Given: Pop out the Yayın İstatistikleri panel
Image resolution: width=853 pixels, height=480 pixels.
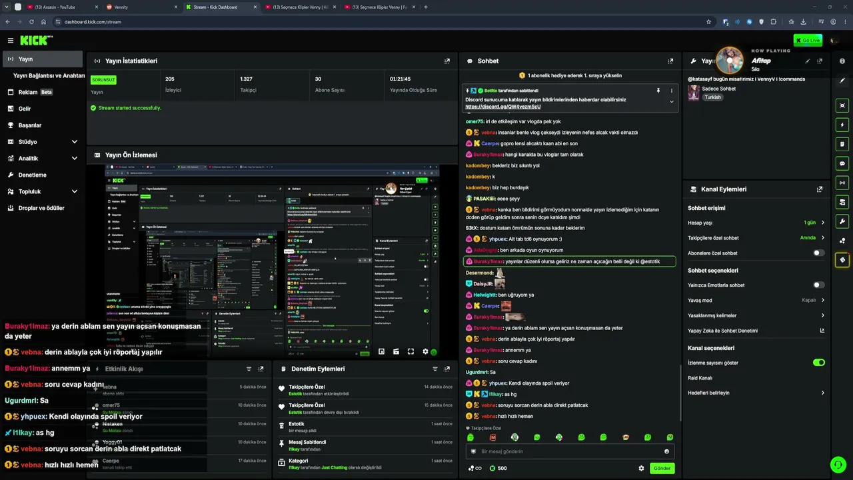Looking at the screenshot, I should pyautogui.click(x=447, y=61).
